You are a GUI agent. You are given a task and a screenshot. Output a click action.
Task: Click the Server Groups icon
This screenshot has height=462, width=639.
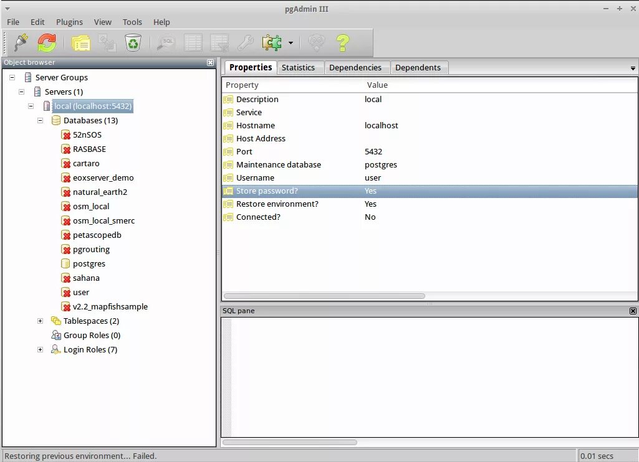(x=28, y=77)
